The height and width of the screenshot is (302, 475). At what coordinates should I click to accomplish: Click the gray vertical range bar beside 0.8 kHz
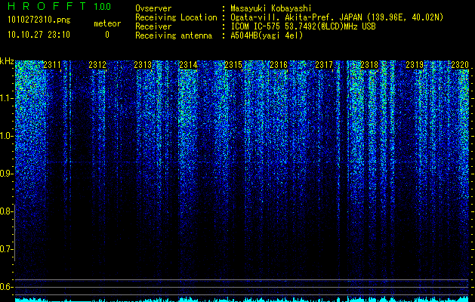click(14, 233)
